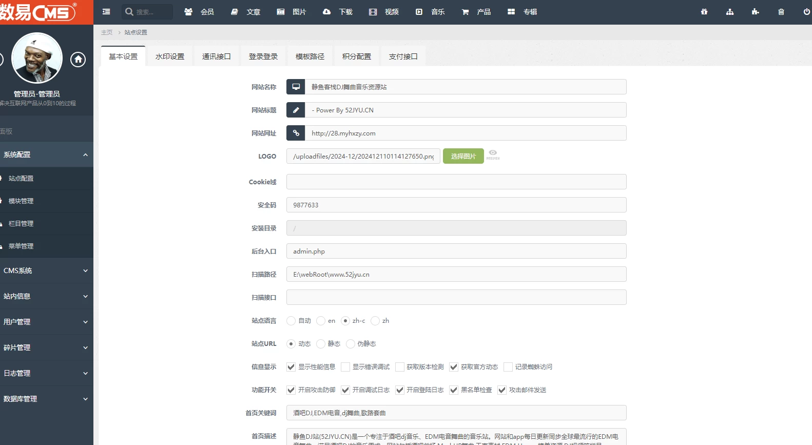Screen dimensions: 812x445
Task: Click the eye preview icon next to LOGO
Action: 493,153
